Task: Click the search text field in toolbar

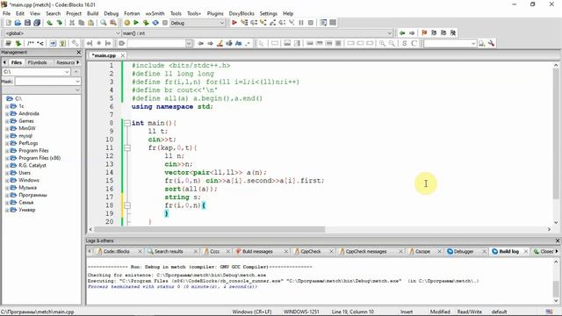Action: [160, 43]
